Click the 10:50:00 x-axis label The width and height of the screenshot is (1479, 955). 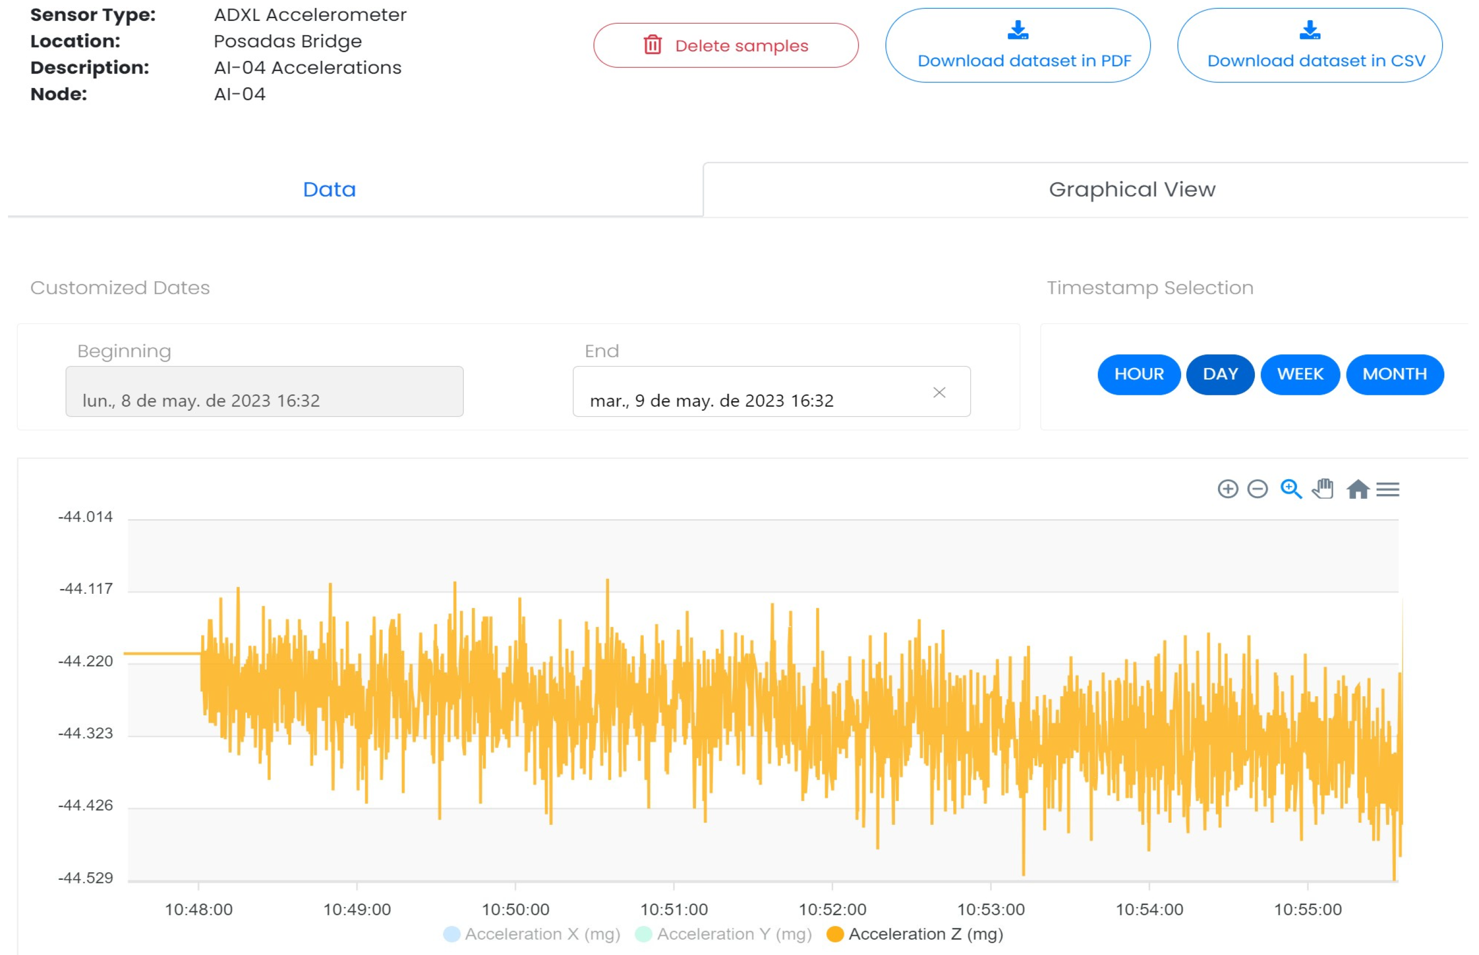click(x=516, y=909)
